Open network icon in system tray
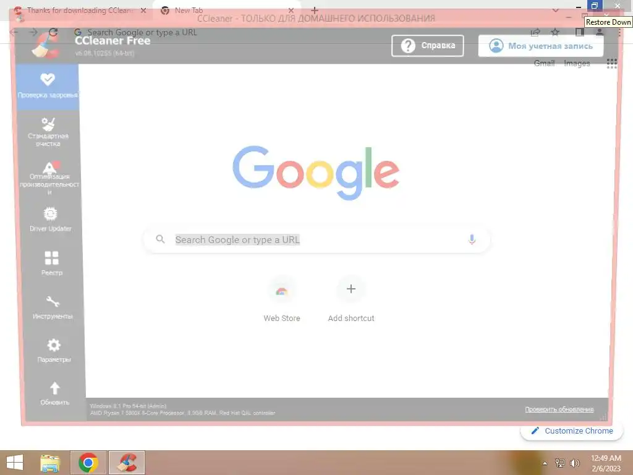Screen dimensions: 633x475 pos(559,463)
